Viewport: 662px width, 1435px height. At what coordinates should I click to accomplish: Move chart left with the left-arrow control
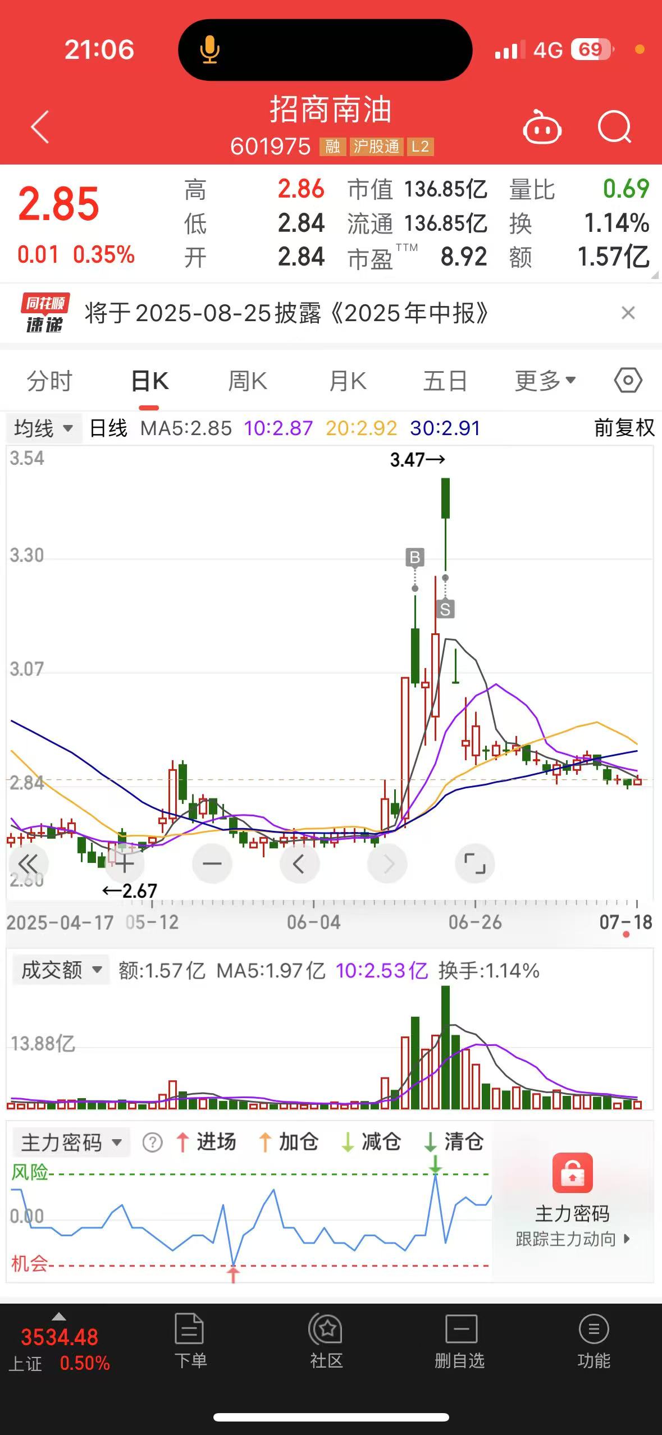pos(299,863)
